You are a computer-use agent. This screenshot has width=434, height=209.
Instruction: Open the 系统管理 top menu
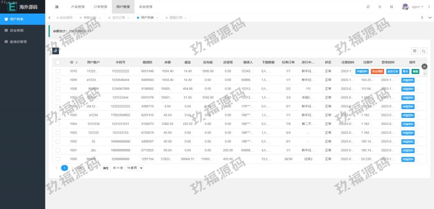tap(145, 7)
